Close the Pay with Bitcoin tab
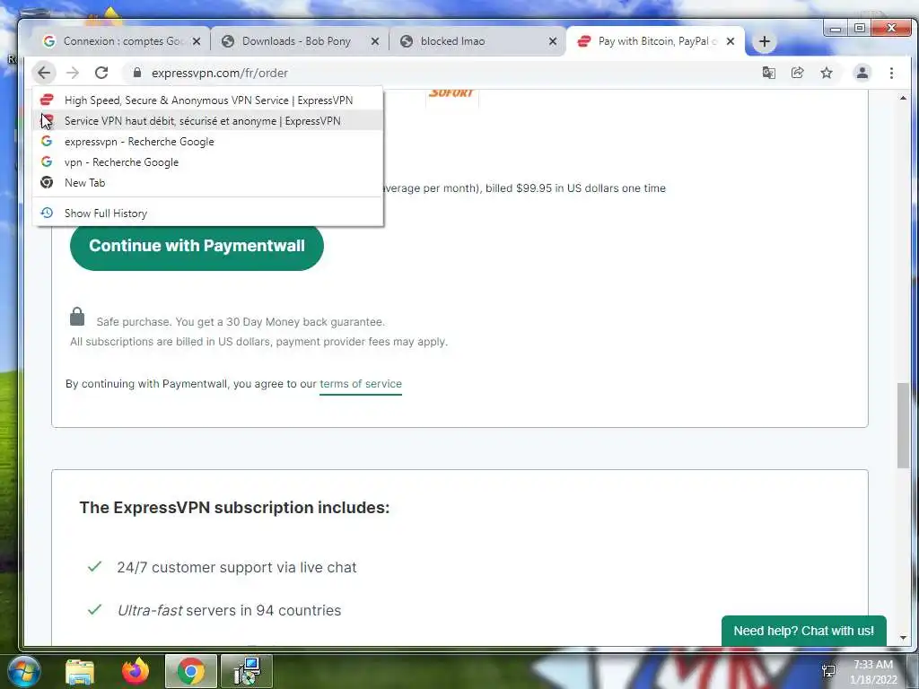The width and height of the screenshot is (919, 689). pos(731,41)
